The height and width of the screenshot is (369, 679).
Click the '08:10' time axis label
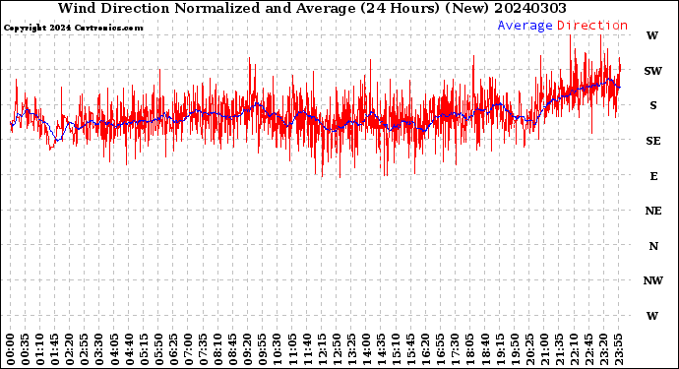[217, 349]
